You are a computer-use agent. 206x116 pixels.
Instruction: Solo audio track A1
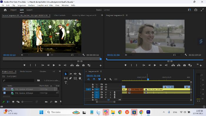pos(110,92)
